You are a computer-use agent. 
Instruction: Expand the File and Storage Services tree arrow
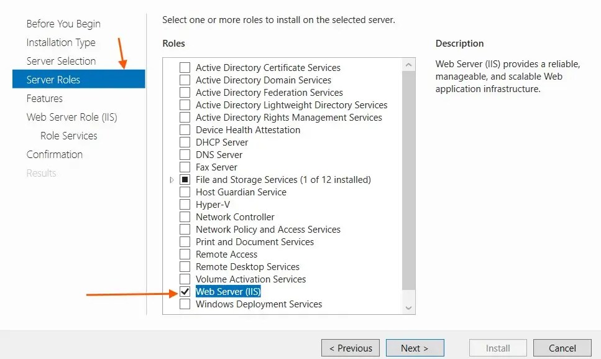172,180
